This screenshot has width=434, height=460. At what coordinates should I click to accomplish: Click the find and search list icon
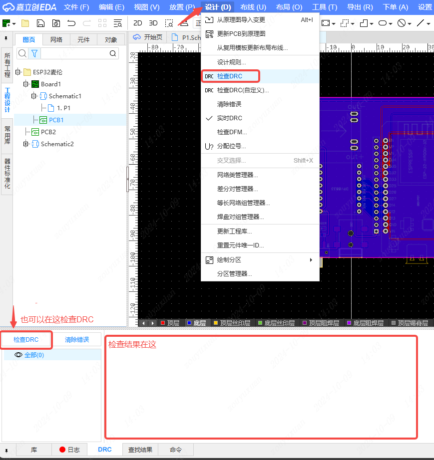pos(118,23)
